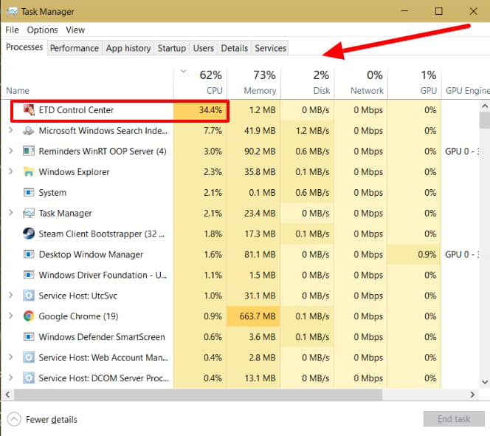Sort by the GPU Engine column header
Viewport: 490px width, 436px height.
466,83
